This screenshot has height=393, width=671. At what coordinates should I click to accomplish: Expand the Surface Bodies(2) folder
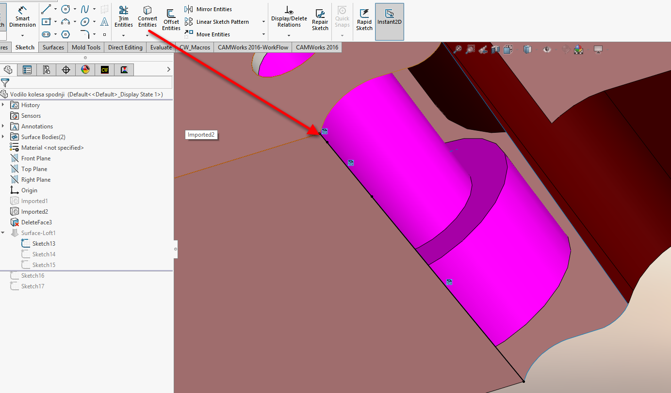coord(3,137)
